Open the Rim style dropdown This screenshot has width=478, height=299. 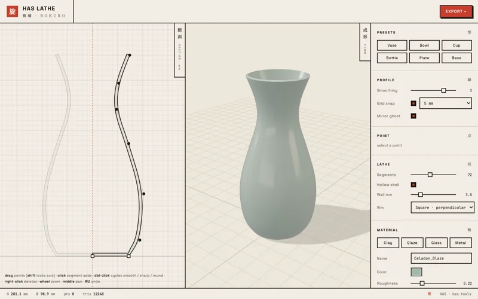(x=442, y=208)
